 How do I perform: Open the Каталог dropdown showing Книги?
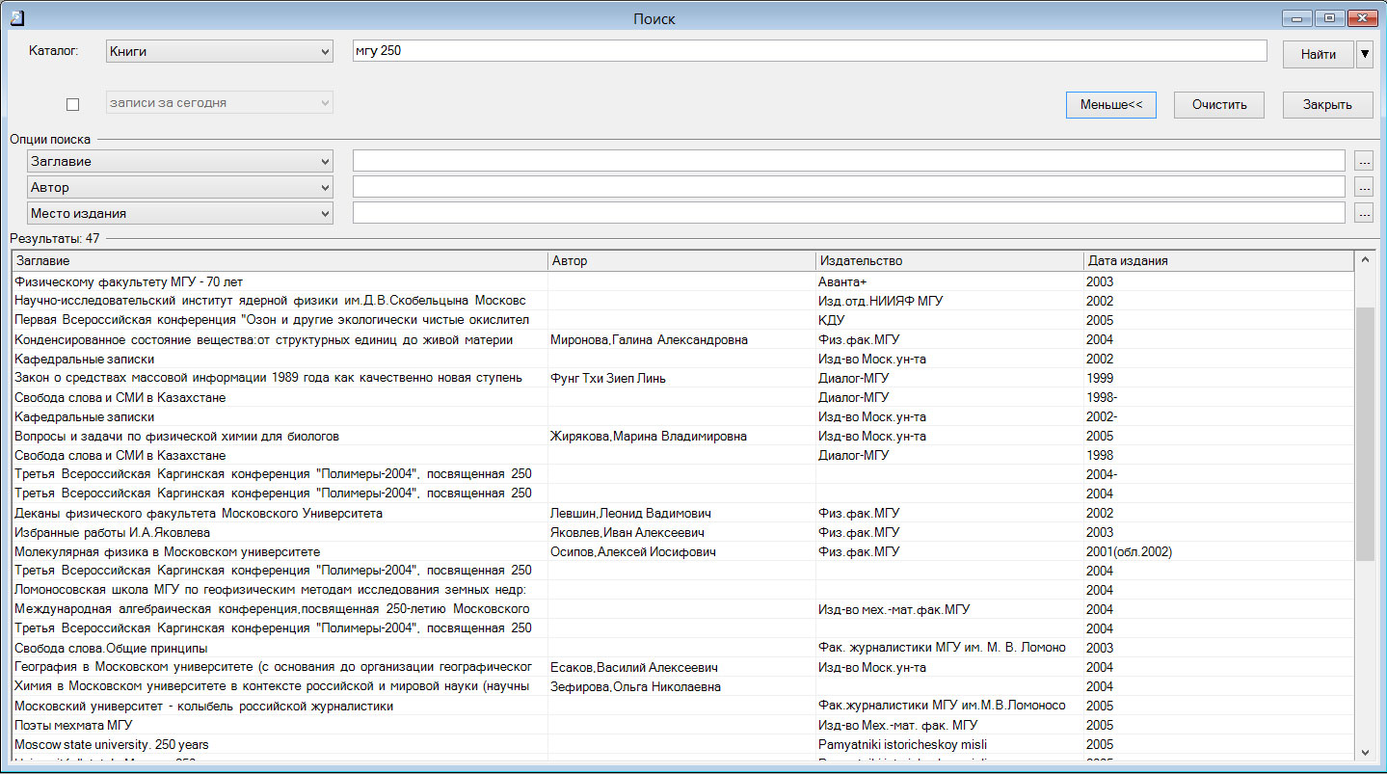(x=219, y=52)
